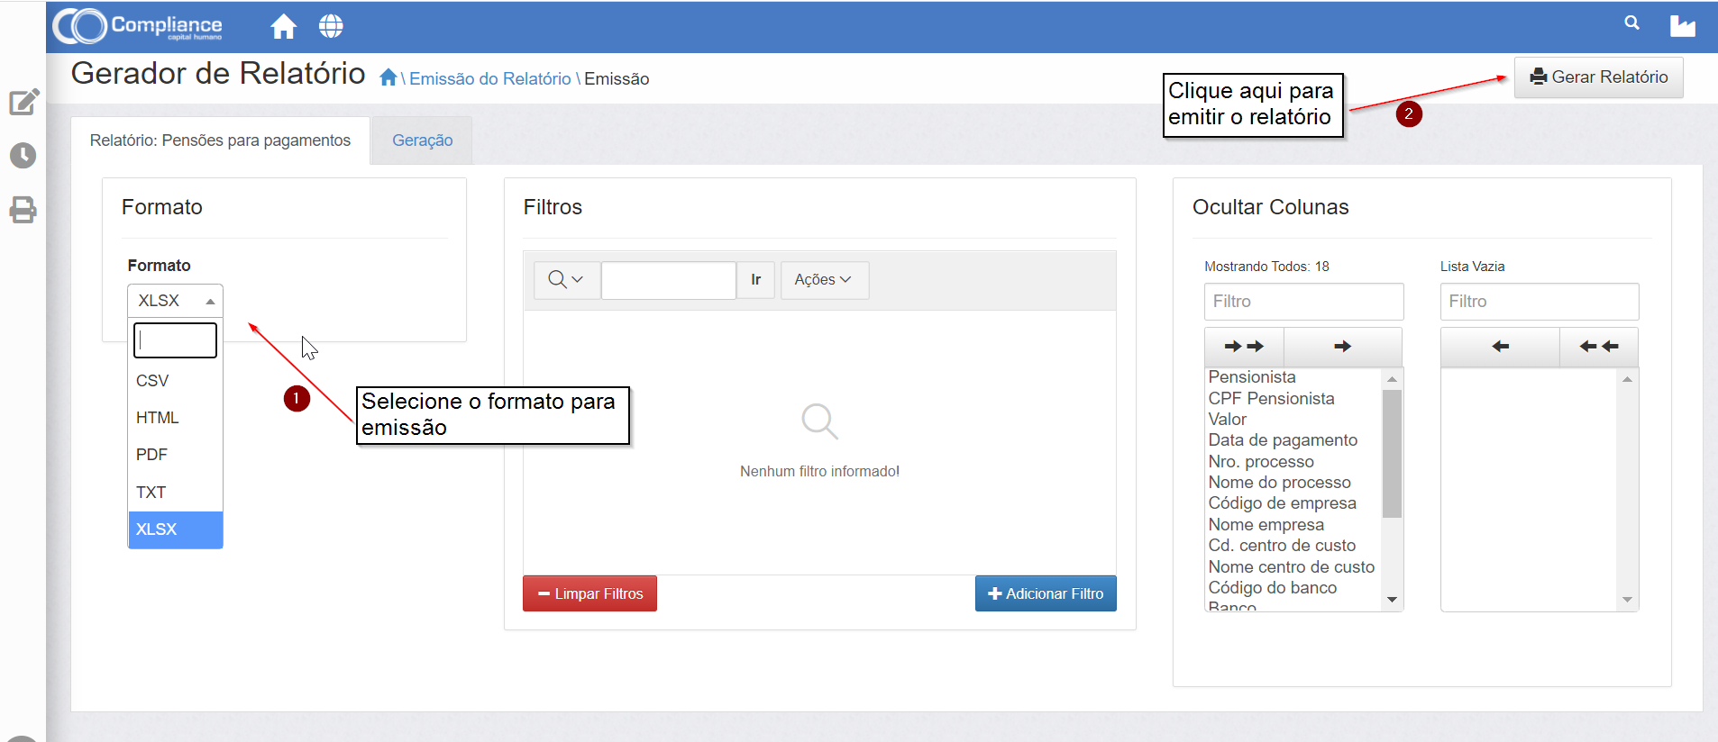The height and width of the screenshot is (742, 1718).
Task: Move all columns left with double arrow
Action: [x=1599, y=347]
